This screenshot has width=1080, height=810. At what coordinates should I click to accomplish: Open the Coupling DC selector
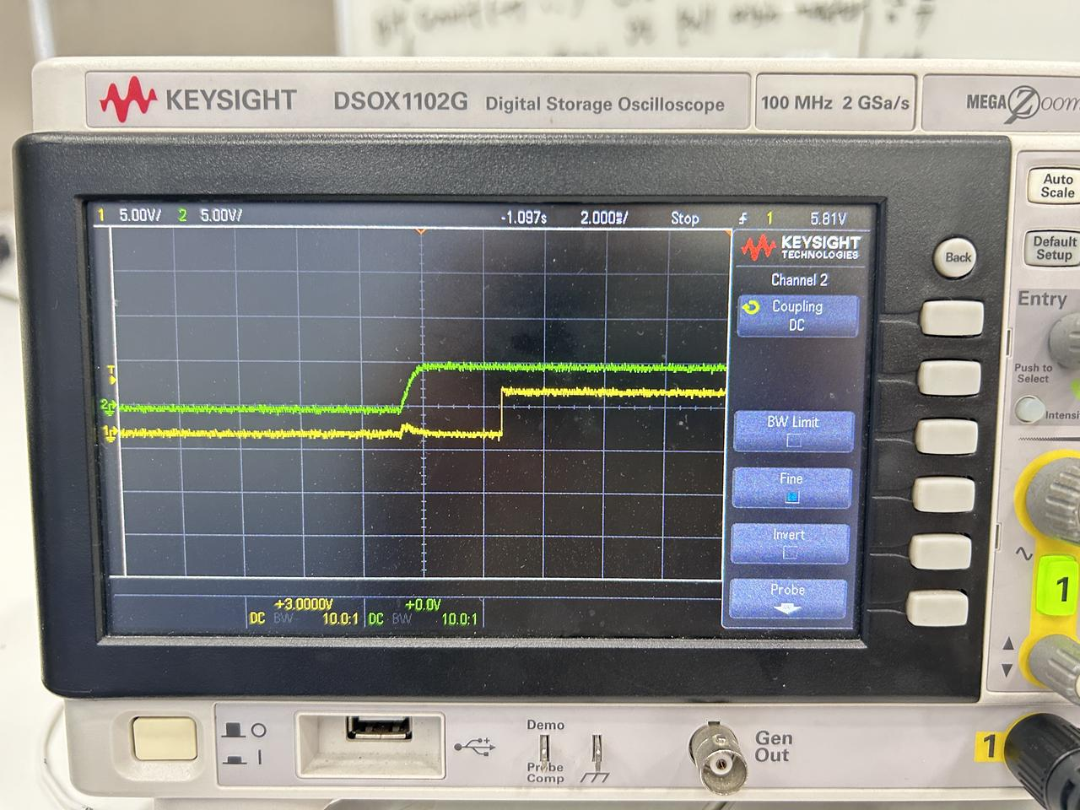coord(796,316)
